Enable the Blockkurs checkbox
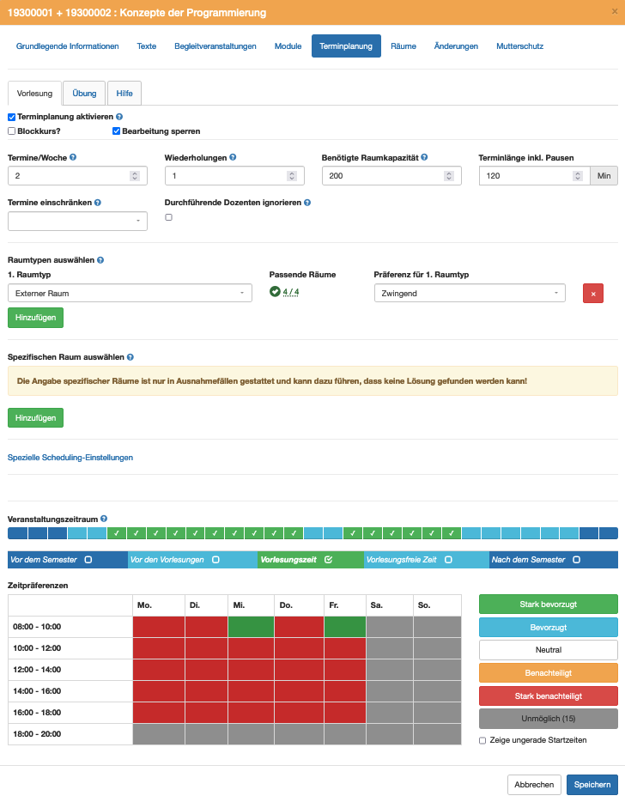This screenshot has width=625, height=802. tap(12, 131)
